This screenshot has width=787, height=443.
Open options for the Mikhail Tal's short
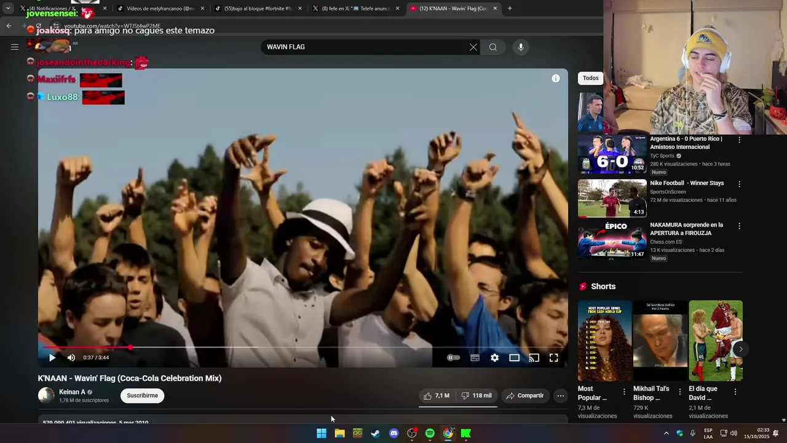tap(680, 392)
